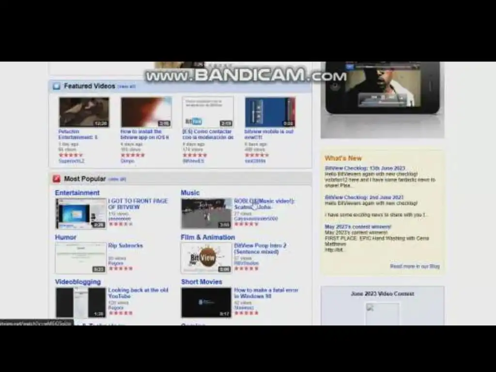
Task: Open the Videoblogging category
Action: [x=78, y=282]
